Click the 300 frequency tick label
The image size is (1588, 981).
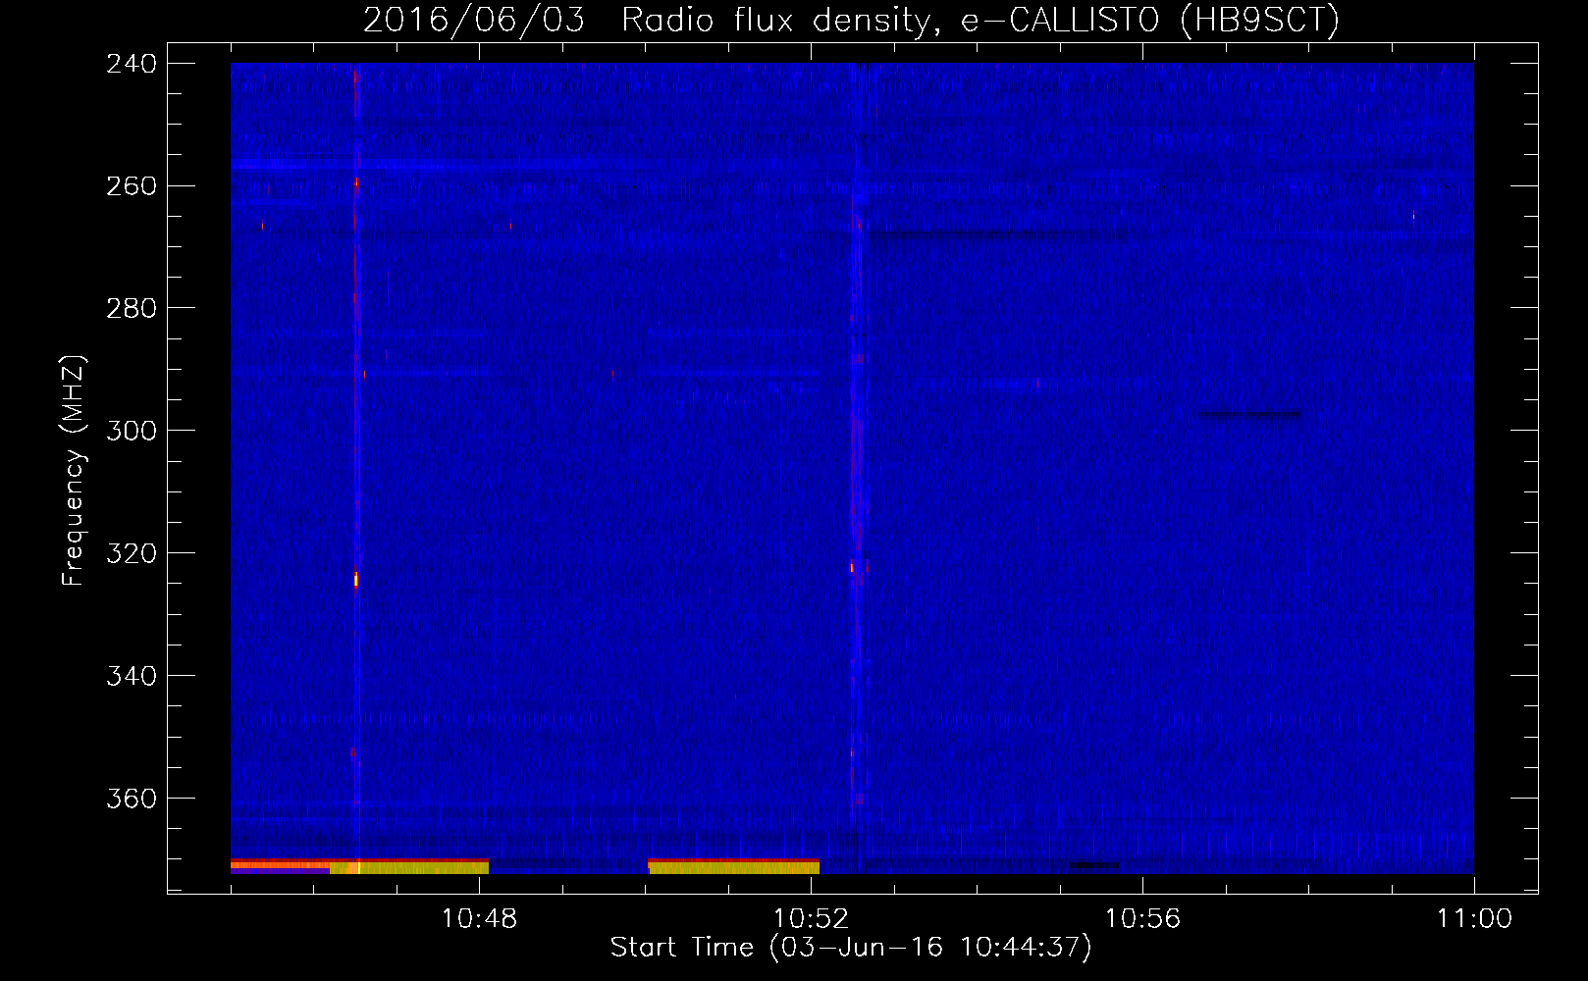pos(132,432)
